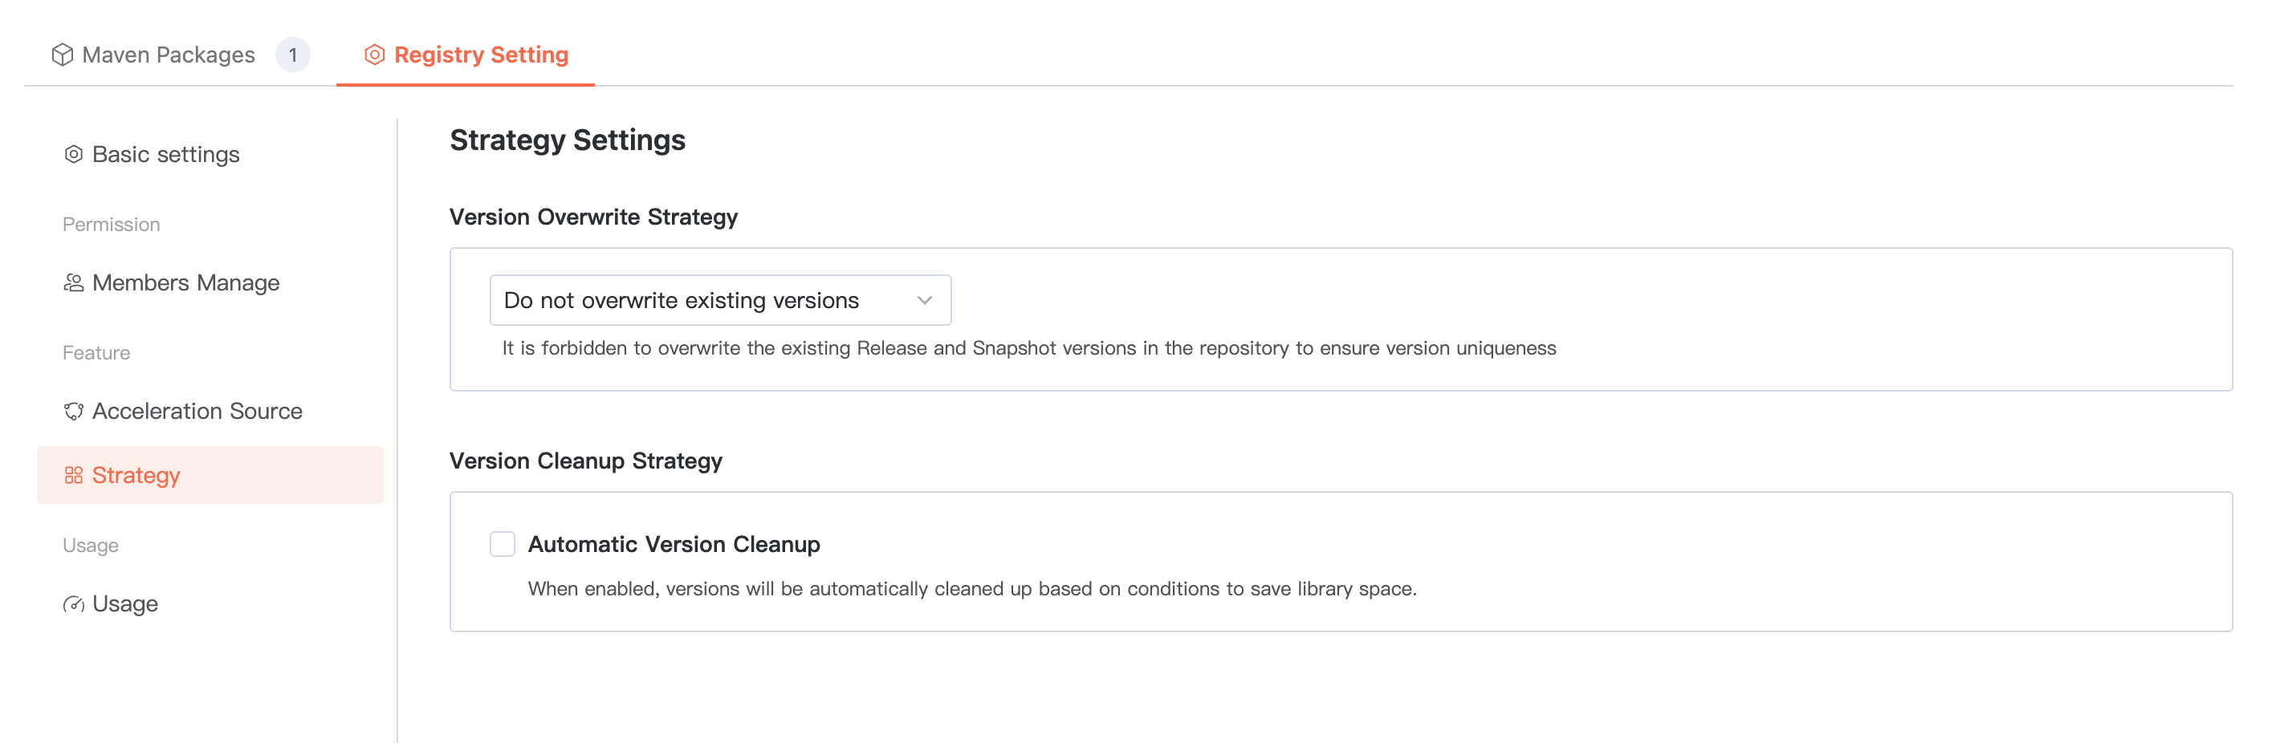Click the Members Manage people icon
The image size is (2296, 743).
[x=74, y=283]
